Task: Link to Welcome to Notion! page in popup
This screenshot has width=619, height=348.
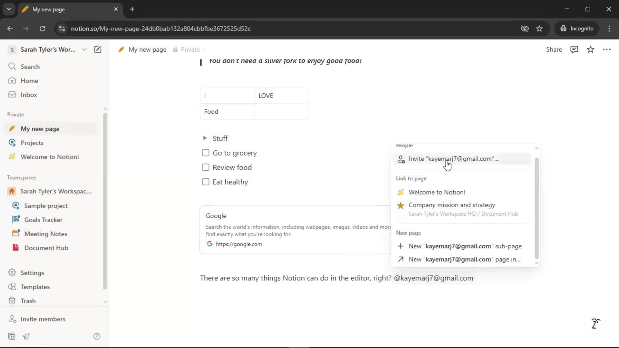Action: click(x=462, y=192)
